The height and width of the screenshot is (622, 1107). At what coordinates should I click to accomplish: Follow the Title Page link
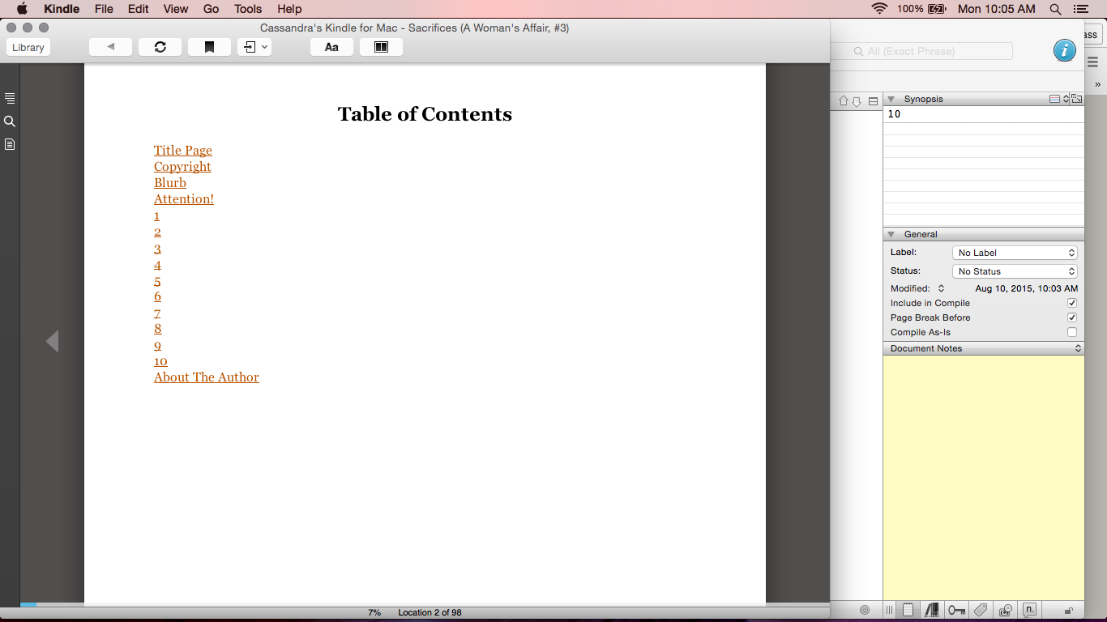[183, 151]
